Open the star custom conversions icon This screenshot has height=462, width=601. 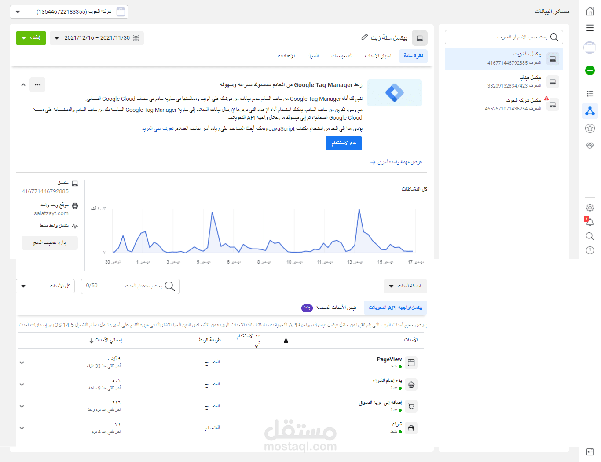coord(590,128)
